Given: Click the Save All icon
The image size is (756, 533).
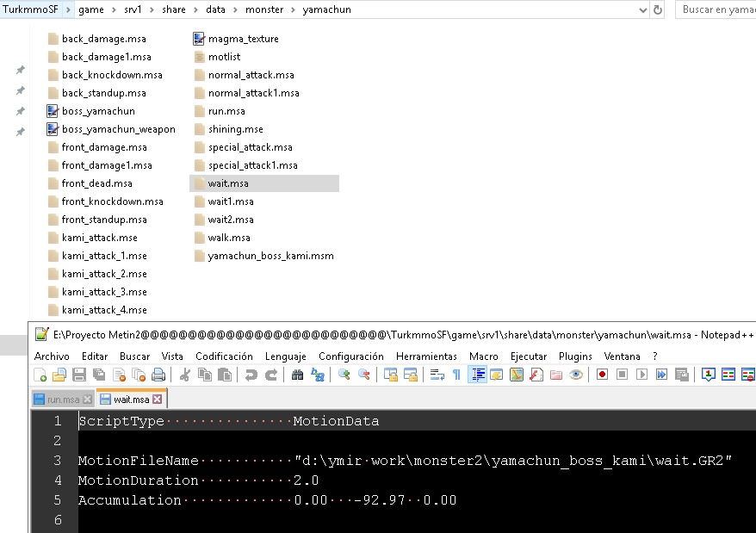Looking at the screenshot, I should coord(99,375).
